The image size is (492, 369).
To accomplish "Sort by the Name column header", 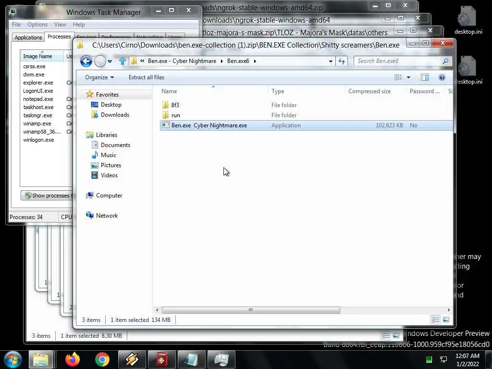I will pyautogui.click(x=213, y=91).
